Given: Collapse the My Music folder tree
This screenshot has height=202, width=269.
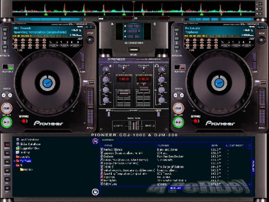Looking at the screenshot, I should click(14, 161).
